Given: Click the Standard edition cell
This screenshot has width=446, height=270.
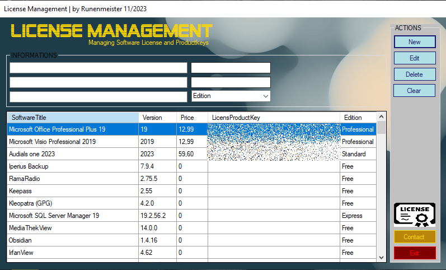Looking at the screenshot, I should point(358,154).
